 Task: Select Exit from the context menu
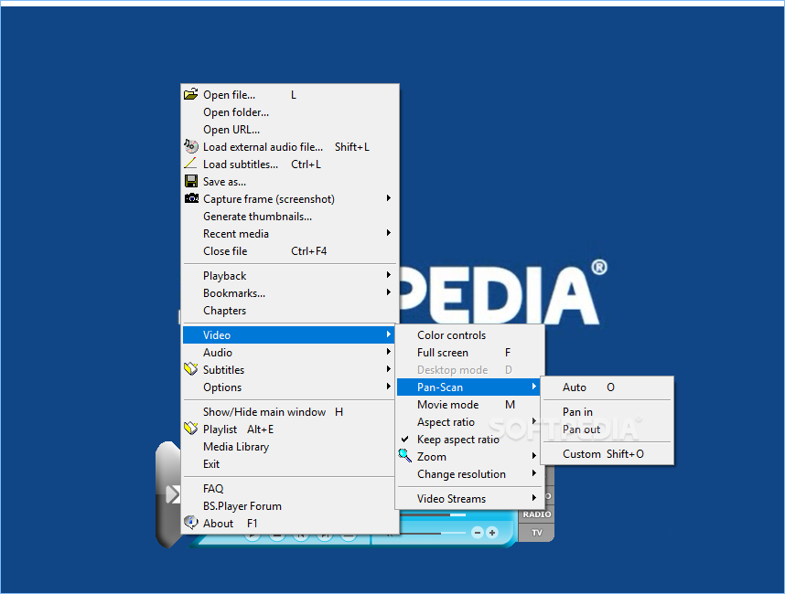pos(289,464)
